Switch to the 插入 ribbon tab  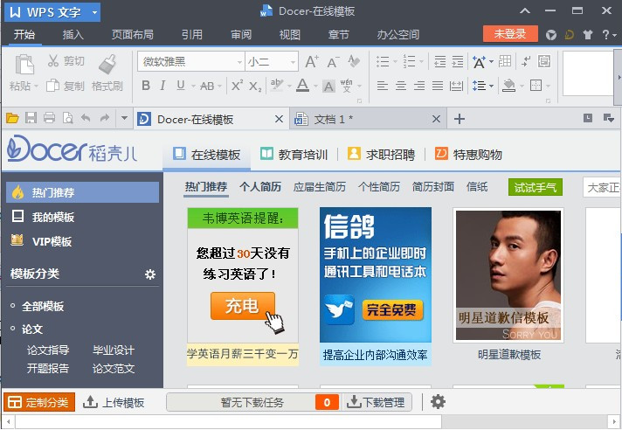(x=73, y=34)
